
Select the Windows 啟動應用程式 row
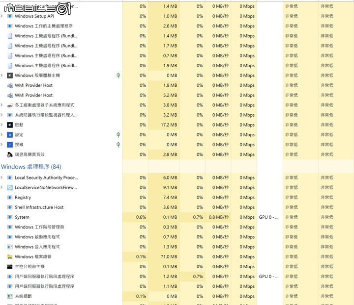[177, 237]
